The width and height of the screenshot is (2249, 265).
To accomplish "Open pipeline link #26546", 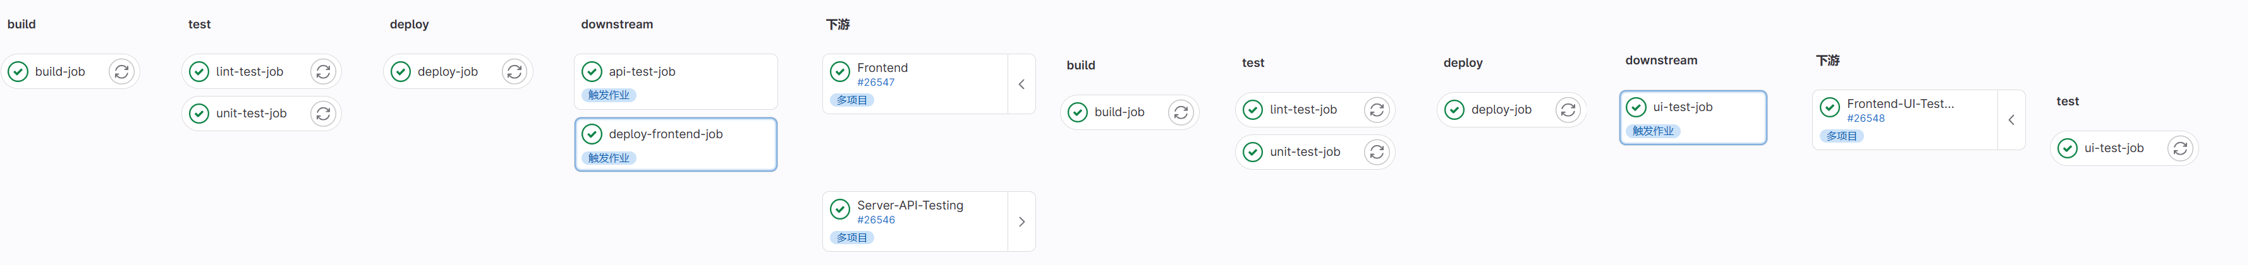I will click(x=875, y=221).
